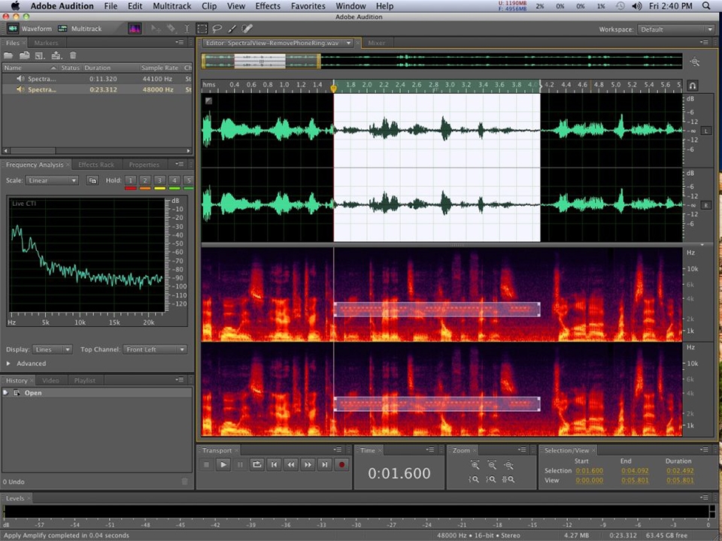Click the trash icon in the Files panel
Image resolution: width=722 pixels, height=541 pixels.
pyautogui.click(x=73, y=56)
